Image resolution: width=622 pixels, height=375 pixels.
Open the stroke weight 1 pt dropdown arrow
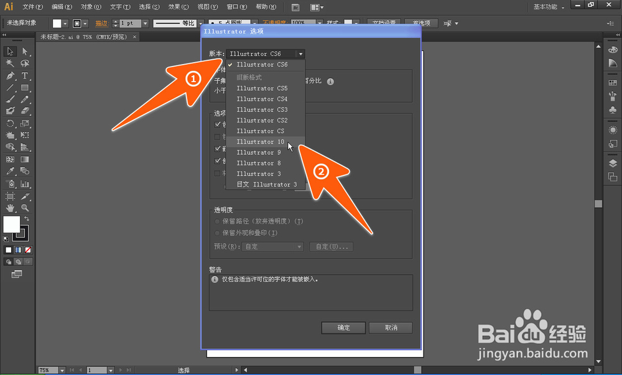(x=145, y=24)
